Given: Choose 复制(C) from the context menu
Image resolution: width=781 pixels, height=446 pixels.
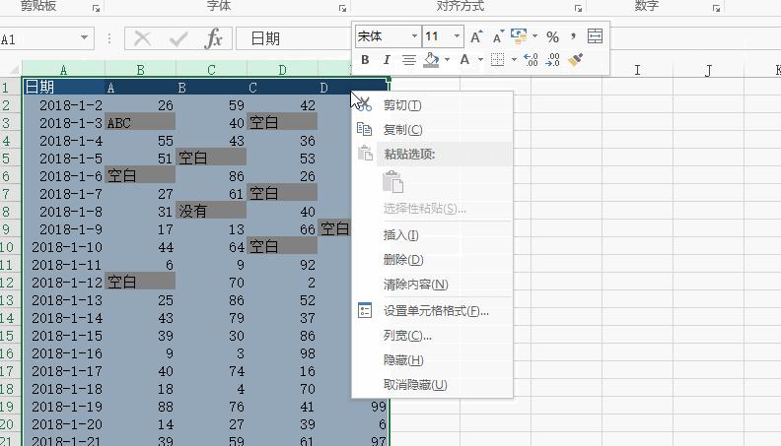Looking at the screenshot, I should pyautogui.click(x=432, y=130).
